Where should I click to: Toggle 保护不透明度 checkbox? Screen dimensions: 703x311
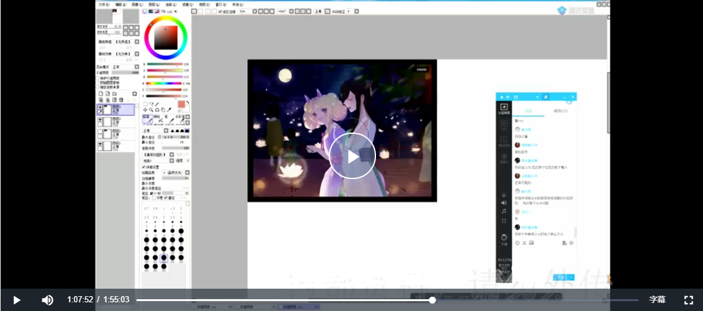pos(97,78)
